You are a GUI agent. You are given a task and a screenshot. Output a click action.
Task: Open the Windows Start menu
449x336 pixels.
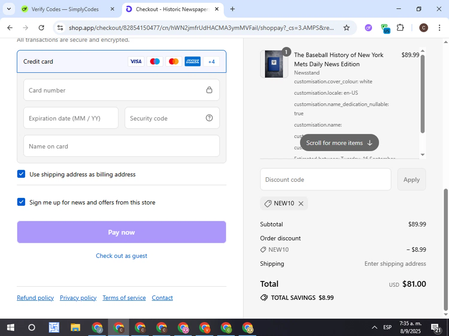click(10, 328)
